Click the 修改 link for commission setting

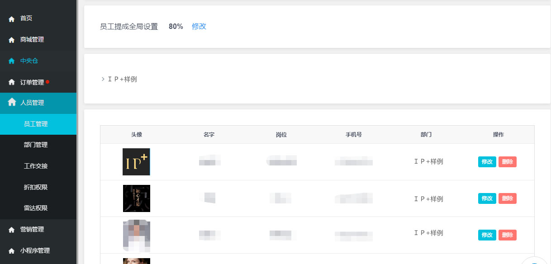[x=199, y=27]
